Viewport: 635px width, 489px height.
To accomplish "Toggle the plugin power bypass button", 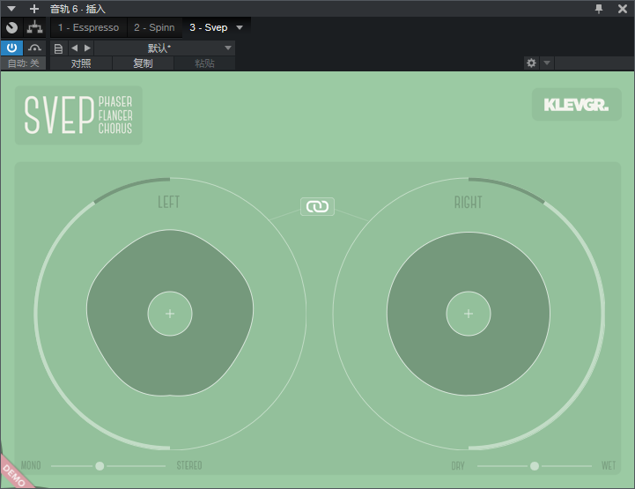I will (x=11, y=48).
